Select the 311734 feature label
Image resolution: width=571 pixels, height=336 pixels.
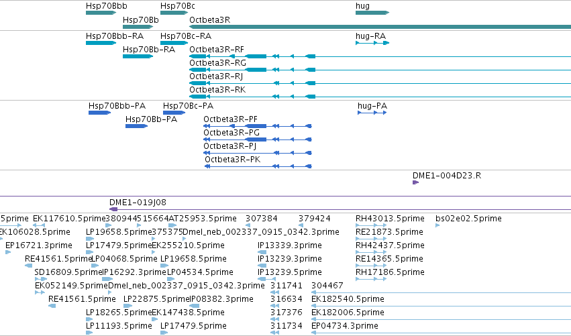[287, 326]
